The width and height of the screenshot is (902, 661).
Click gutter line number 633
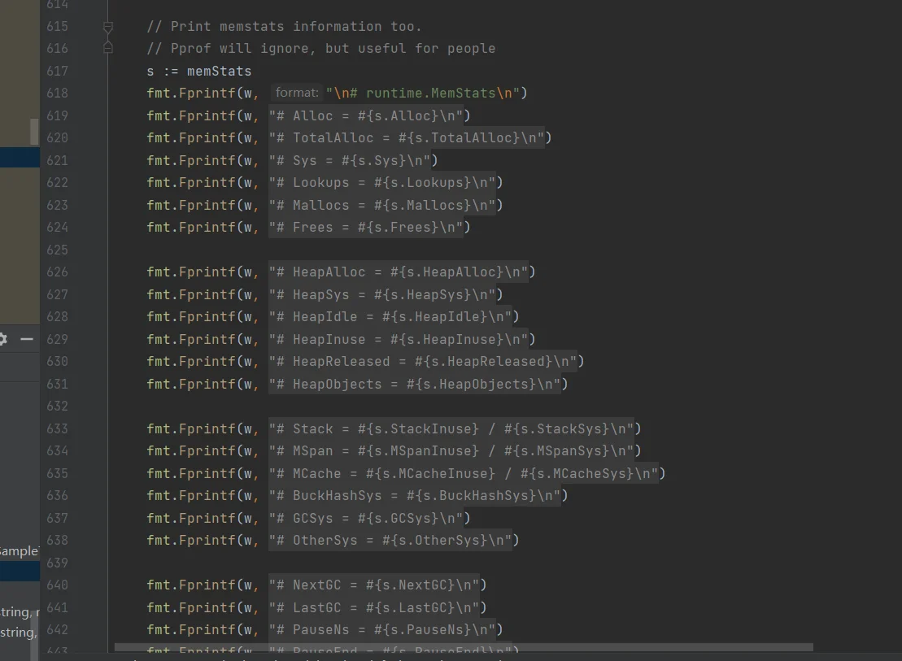click(x=57, y=428)
